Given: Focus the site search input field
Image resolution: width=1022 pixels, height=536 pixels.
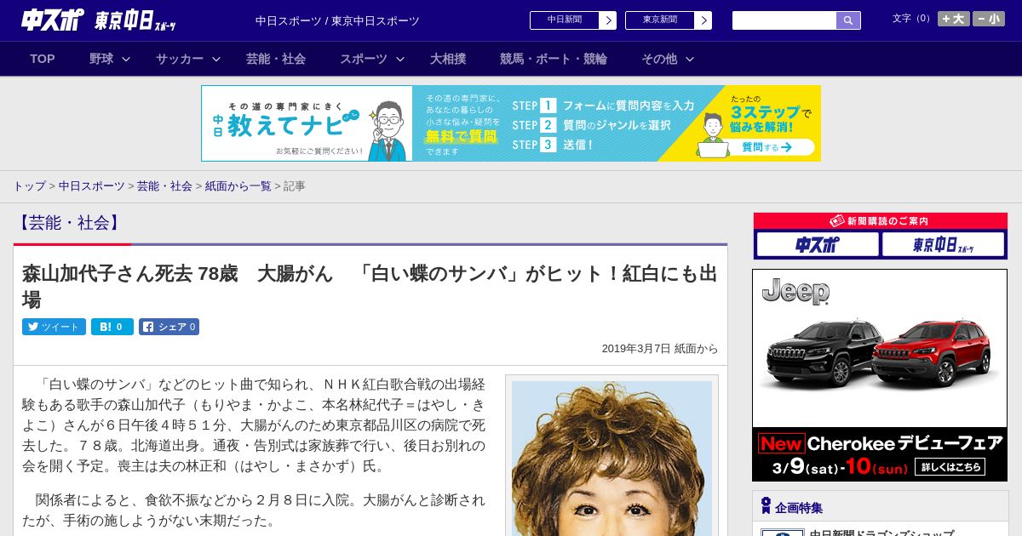Looking at the screenshot, I should pos(784,20).
